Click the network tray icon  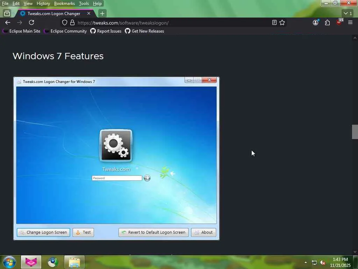click(x=314, y=263)
